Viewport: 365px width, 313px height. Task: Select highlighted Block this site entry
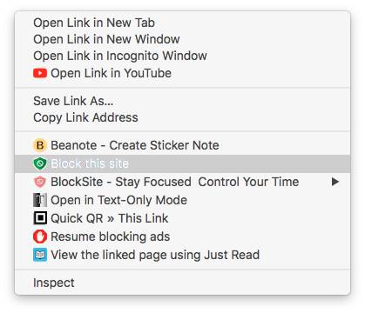[182, 163]
